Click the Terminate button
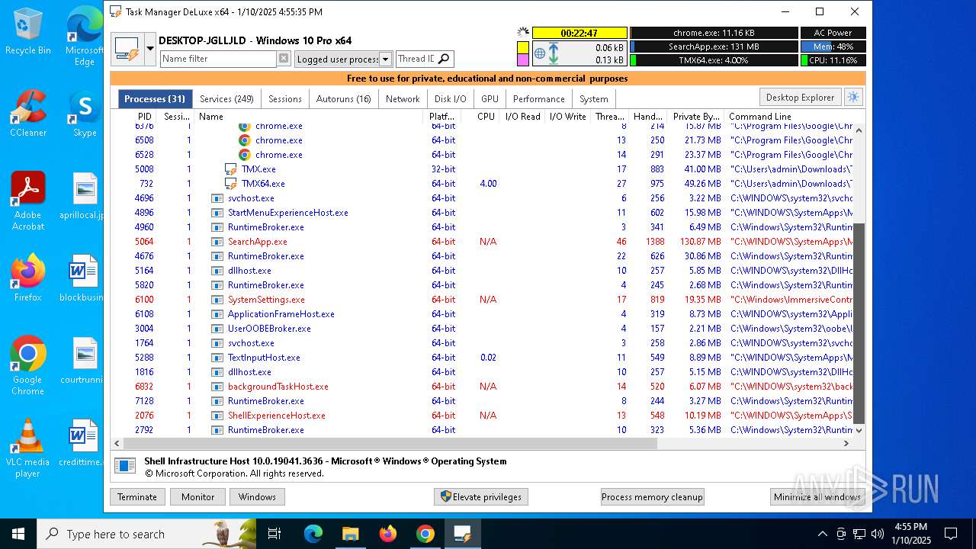Image resolution: width=976 pixels, height=549 pixels. [137, 497]
